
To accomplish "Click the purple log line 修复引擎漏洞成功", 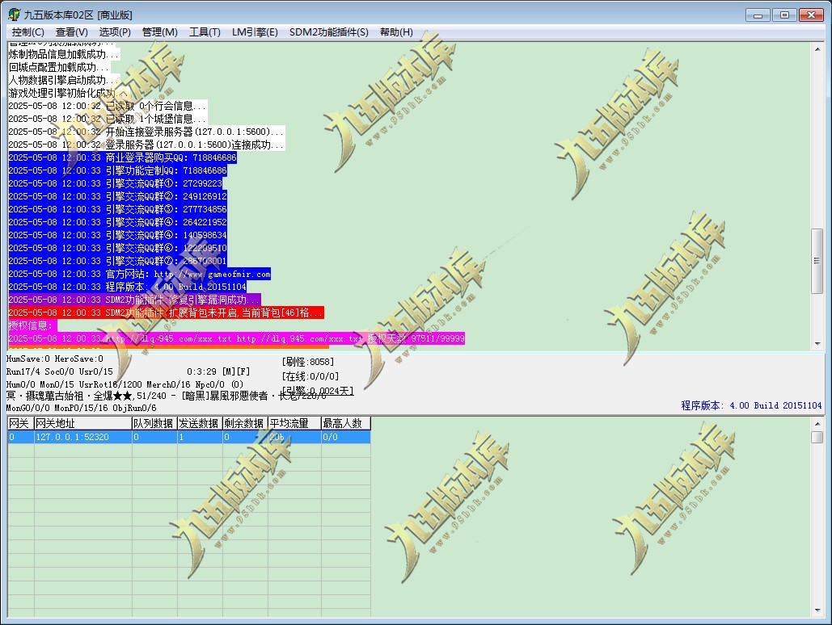I will tap(135, 300).
